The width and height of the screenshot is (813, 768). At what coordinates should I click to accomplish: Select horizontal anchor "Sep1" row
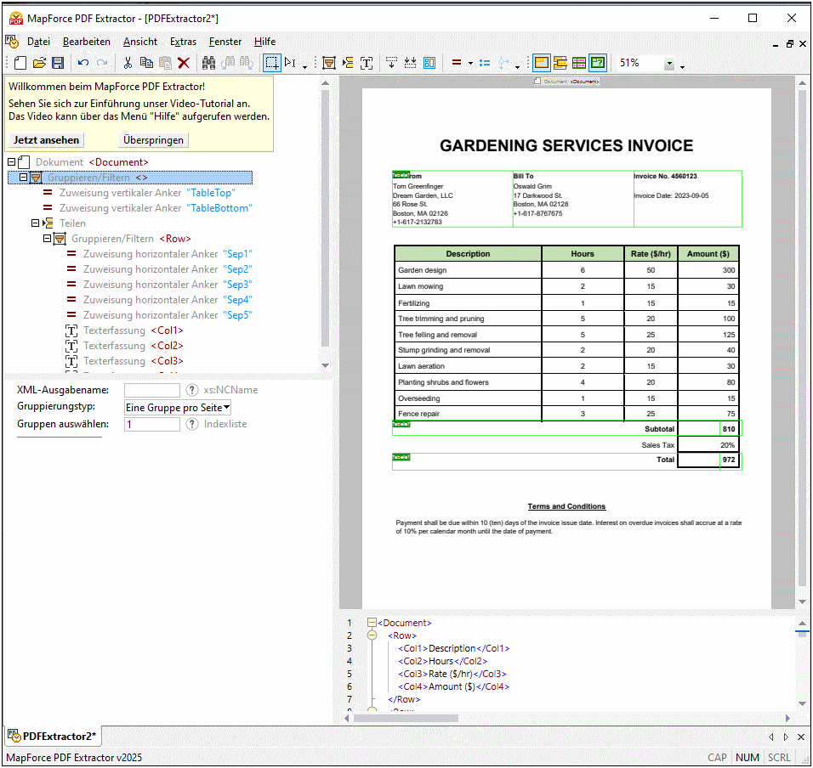click(159, 254)
